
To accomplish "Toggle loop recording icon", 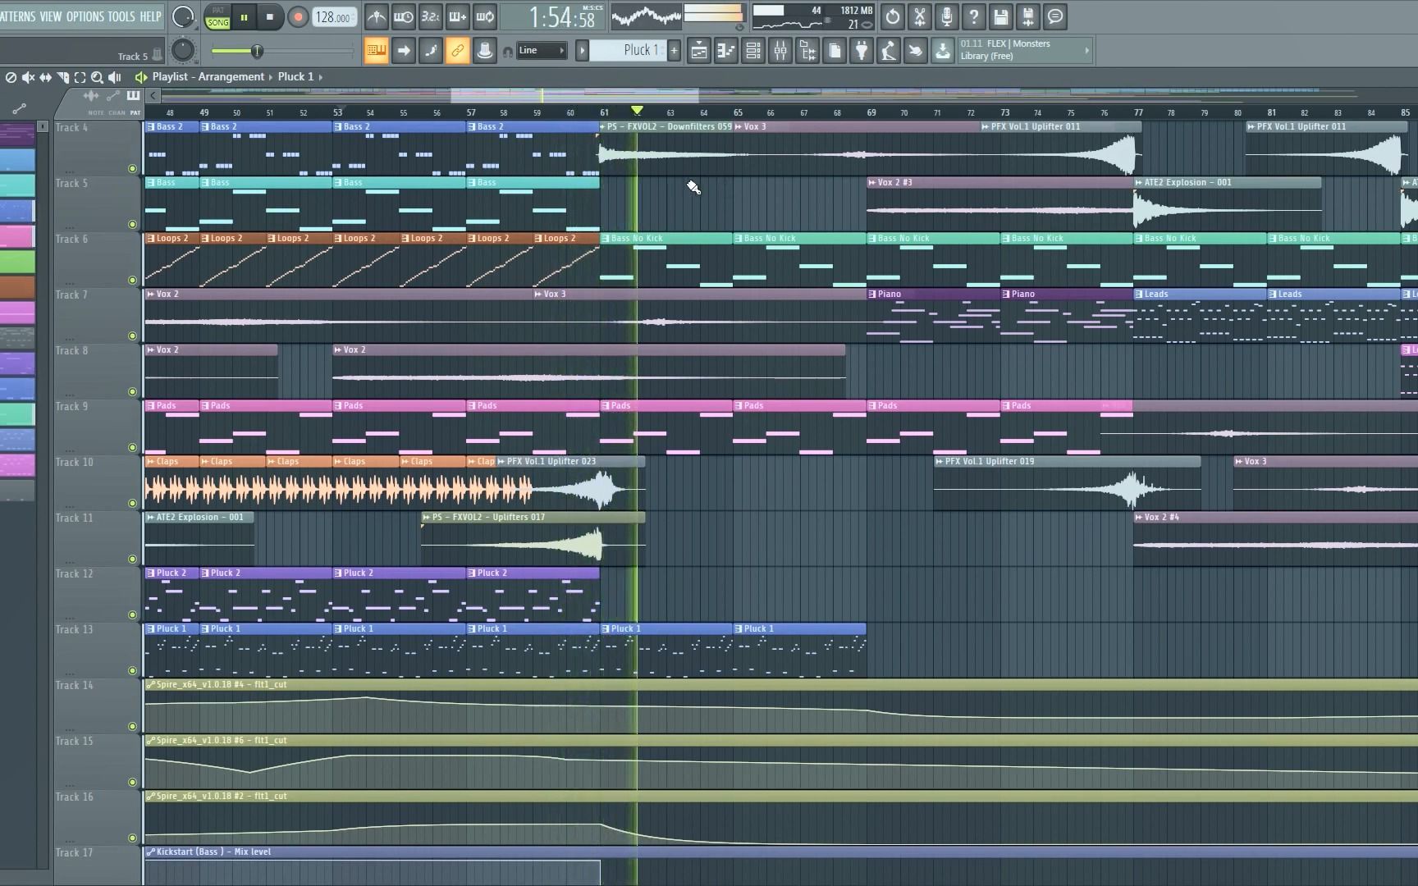I will 485,16.
